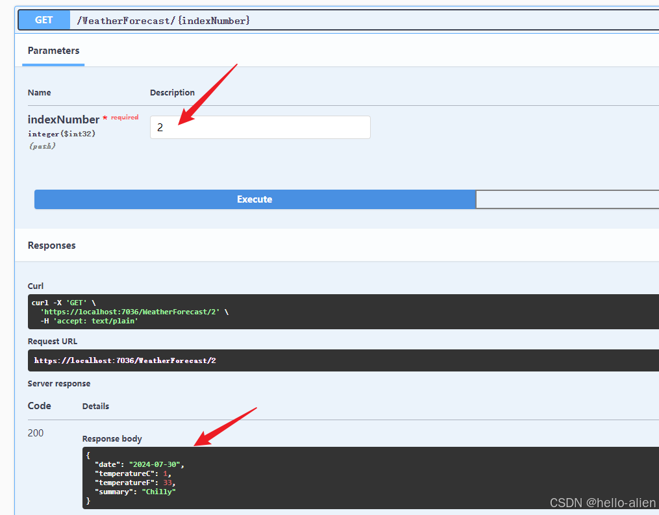
Task: Click inside the indexNumber value field
Action: [x=260, y=127]
